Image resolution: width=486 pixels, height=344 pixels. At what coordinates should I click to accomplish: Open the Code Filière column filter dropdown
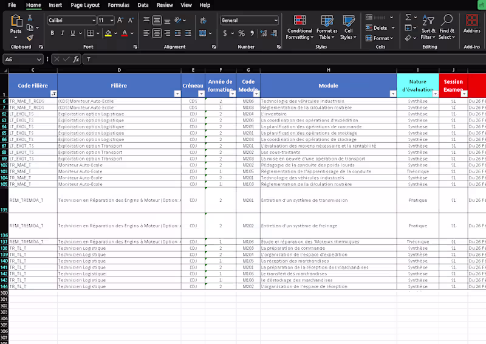click(x=53, y=94)
